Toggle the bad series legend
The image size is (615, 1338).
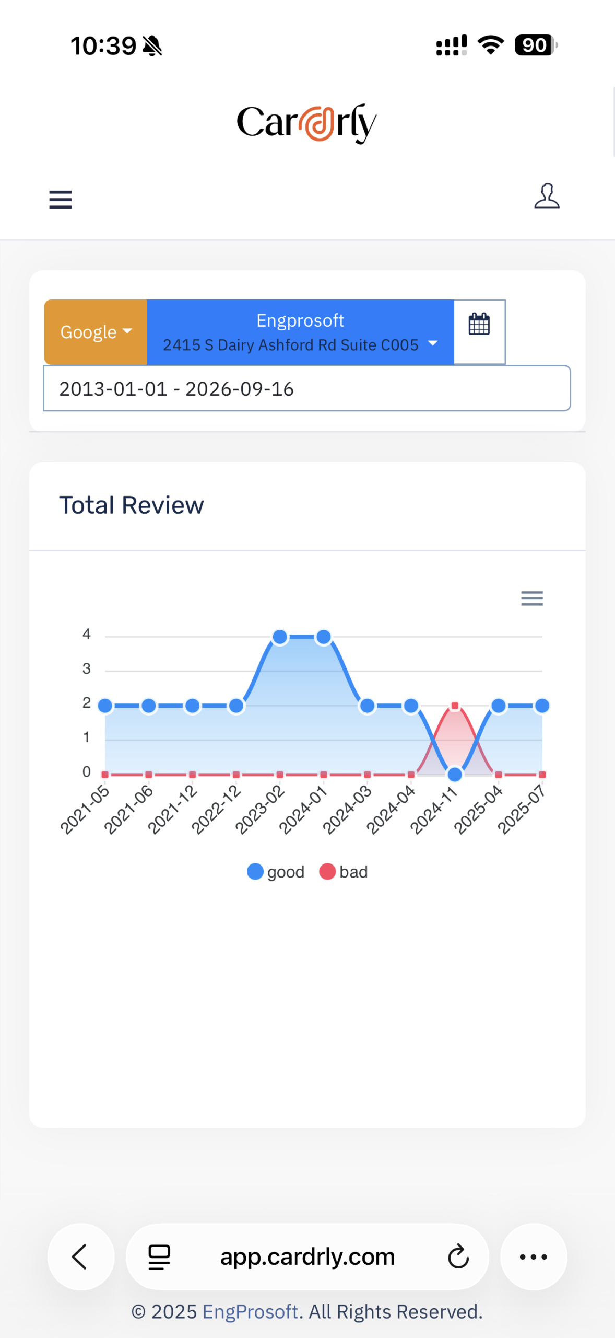coord(344,872)
